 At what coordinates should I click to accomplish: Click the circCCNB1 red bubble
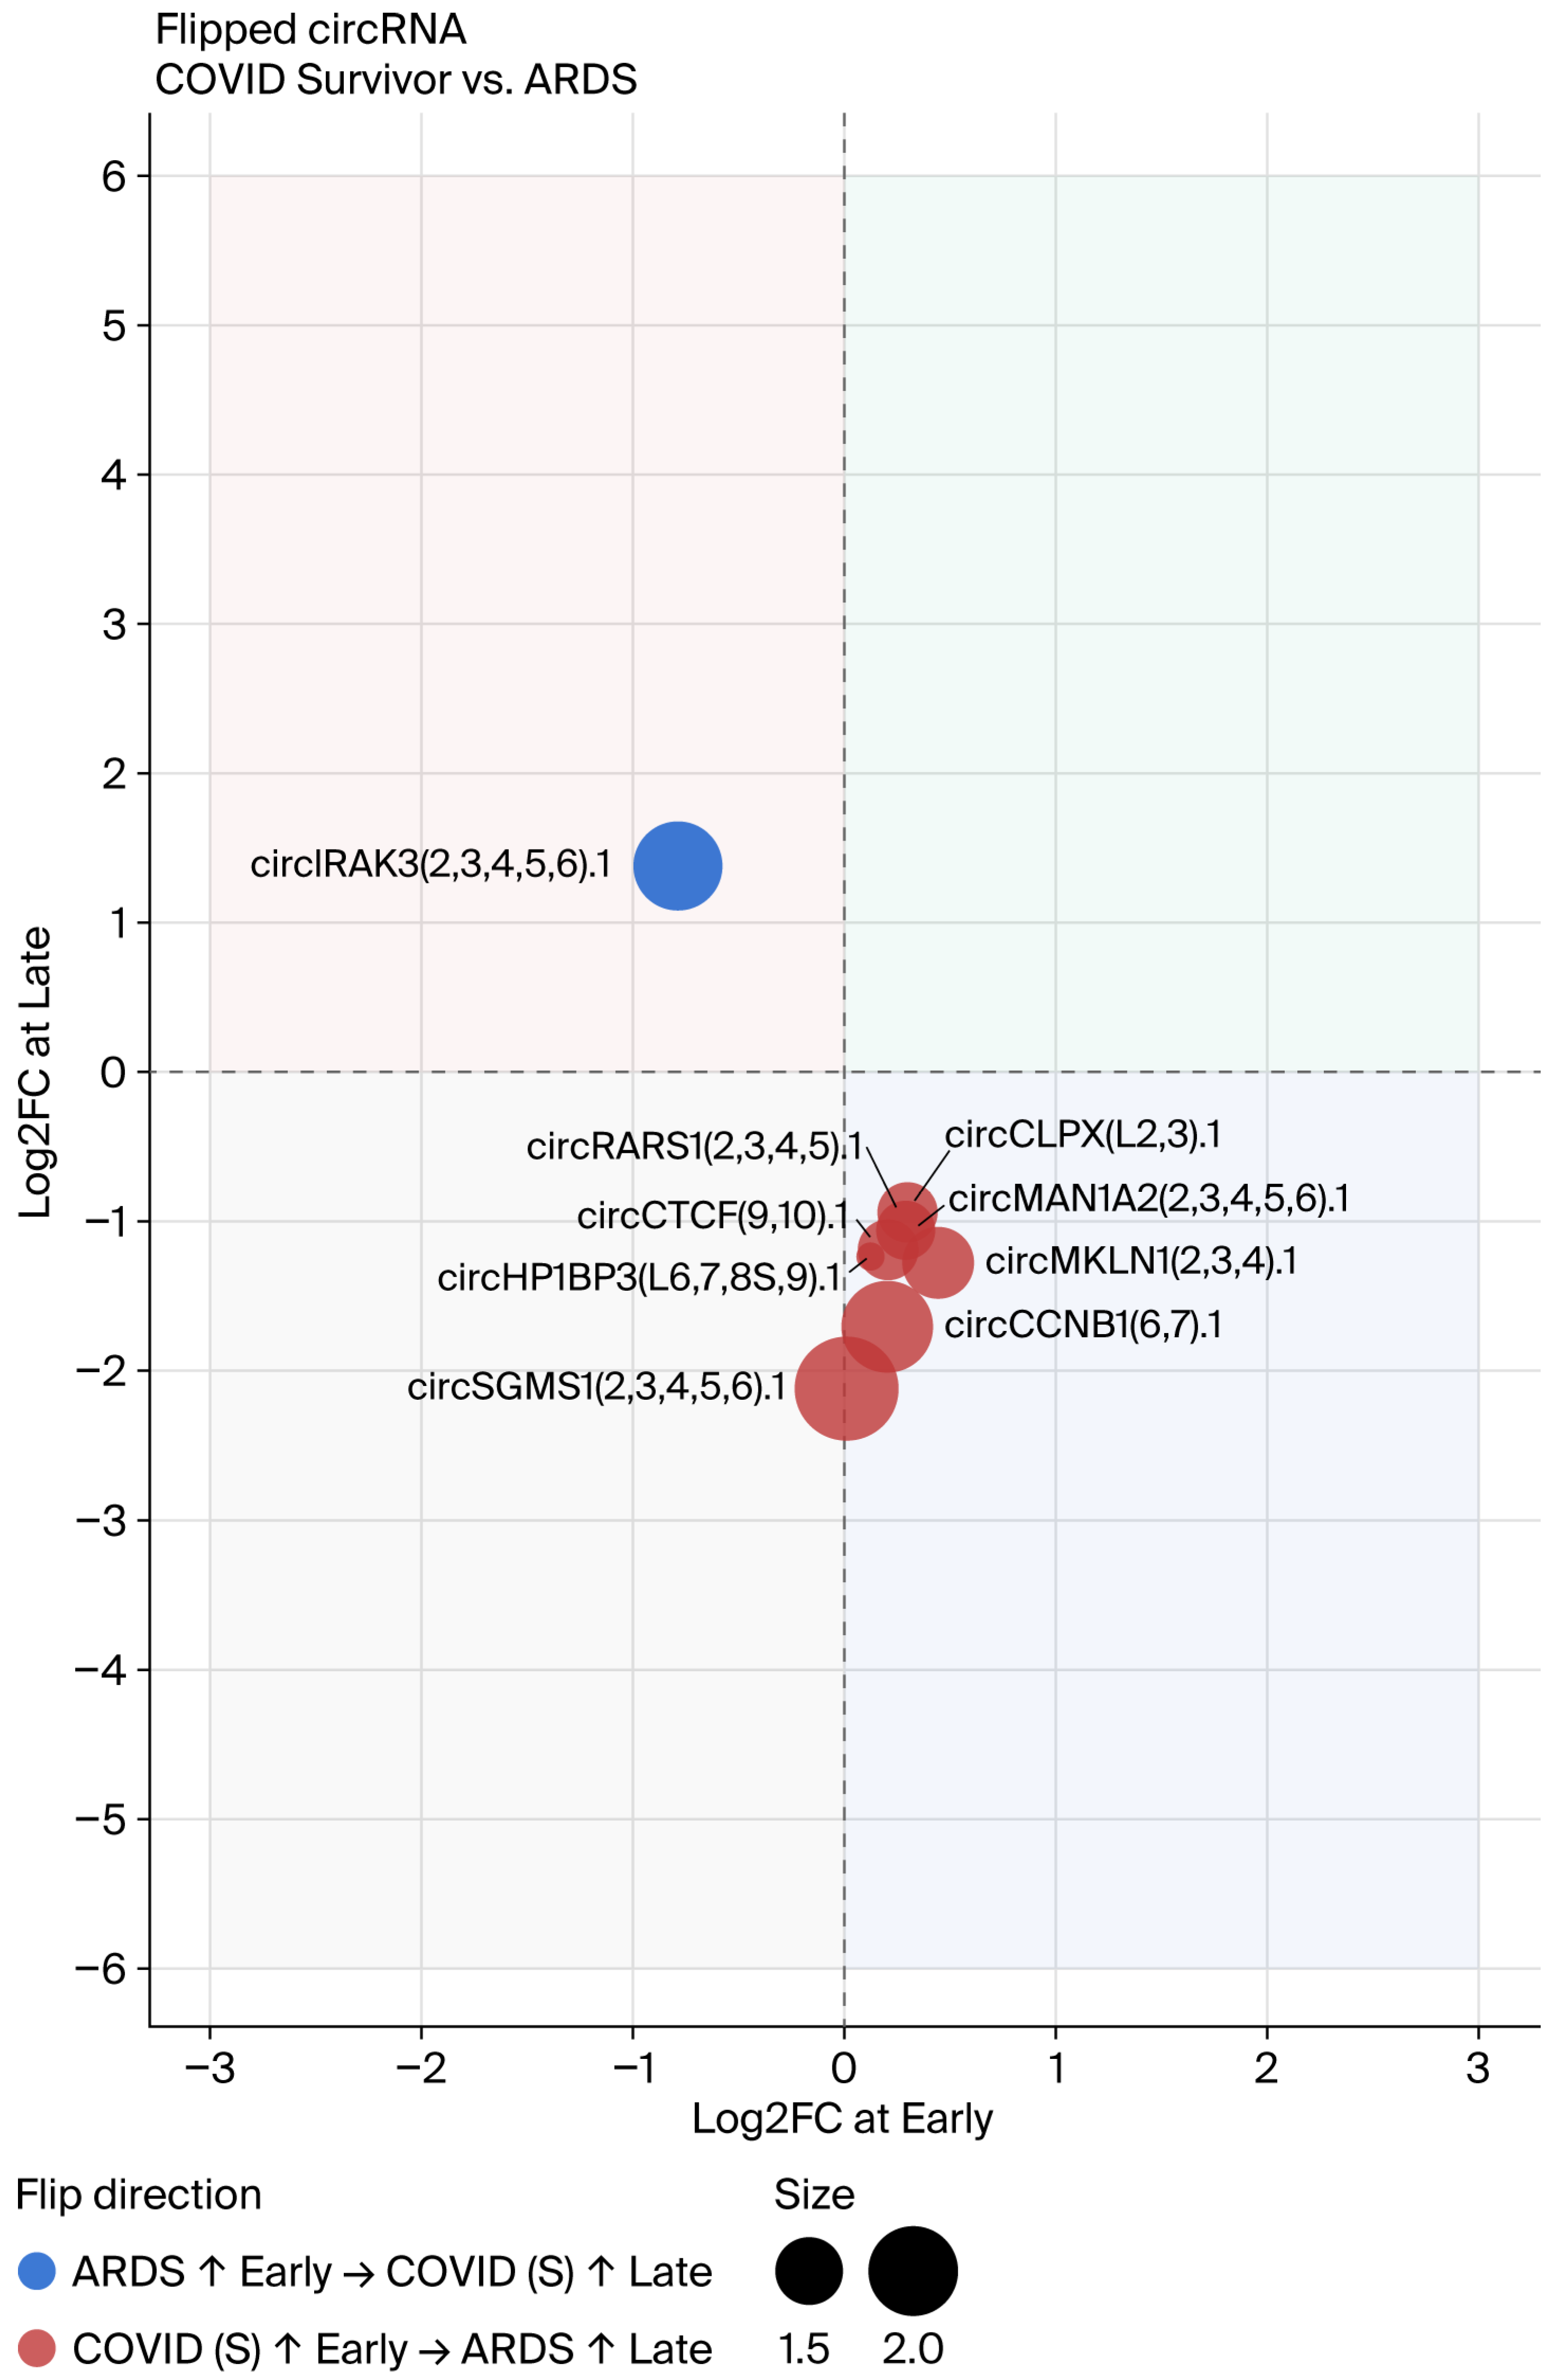click(x=887, y=1327)
